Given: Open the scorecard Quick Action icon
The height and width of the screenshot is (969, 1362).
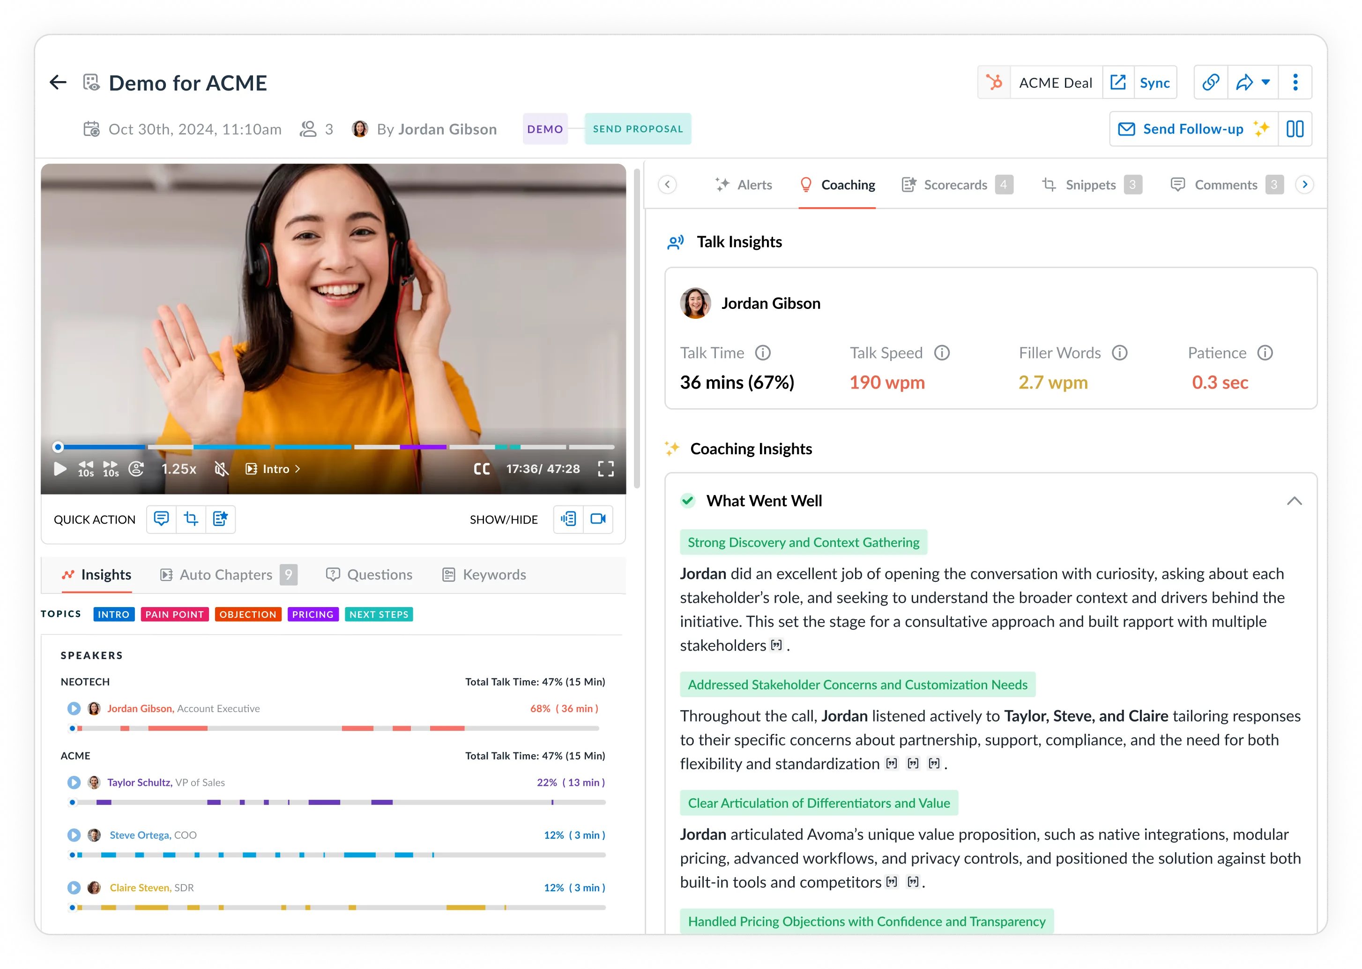Looking at the screenshot, I should [x=221, y=519].
